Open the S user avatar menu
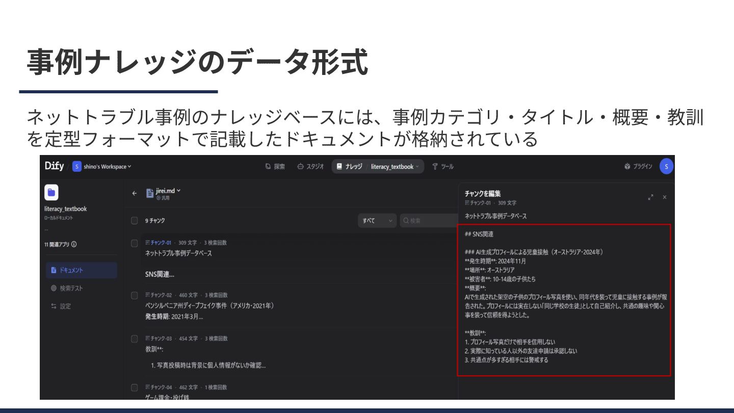Screen dimensions: 734x413 tap(666, 166)
